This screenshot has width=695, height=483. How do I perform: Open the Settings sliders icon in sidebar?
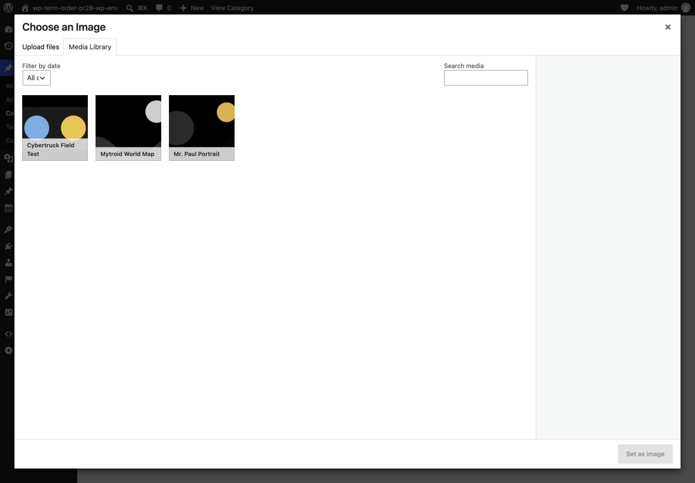point(8,313)
